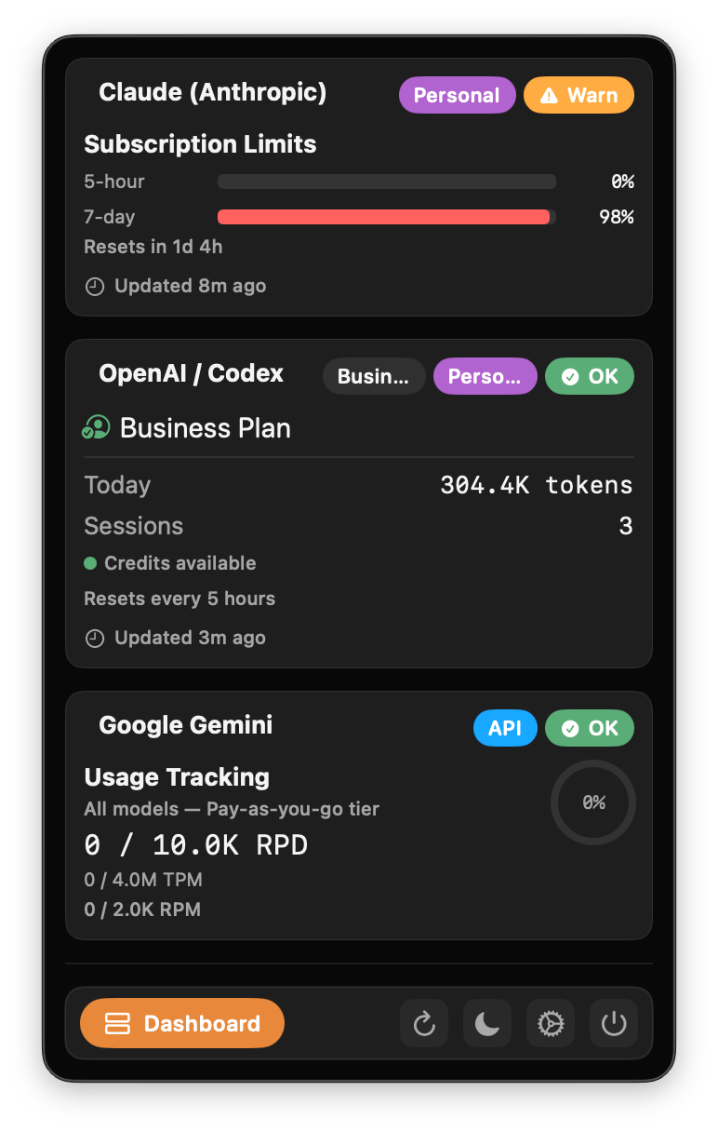The height and width of the screenshot is (1132, 718).
Task: Select the moon icon to switch theme
Action: (486, 1023)
